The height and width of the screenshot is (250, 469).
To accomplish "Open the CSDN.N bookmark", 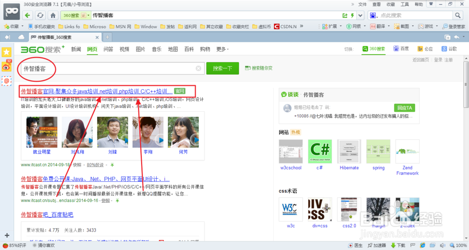I will 285,26.
